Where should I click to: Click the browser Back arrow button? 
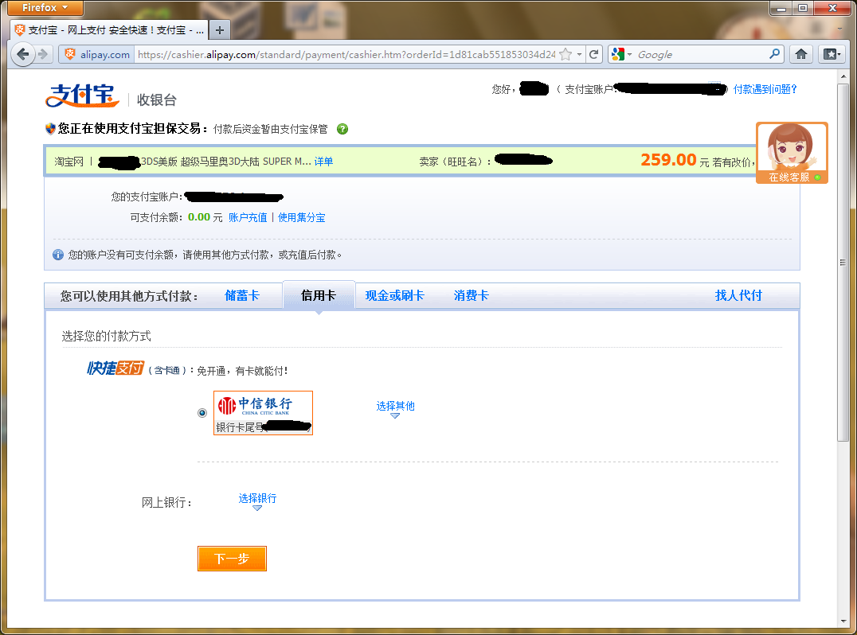tap(22, 54)
